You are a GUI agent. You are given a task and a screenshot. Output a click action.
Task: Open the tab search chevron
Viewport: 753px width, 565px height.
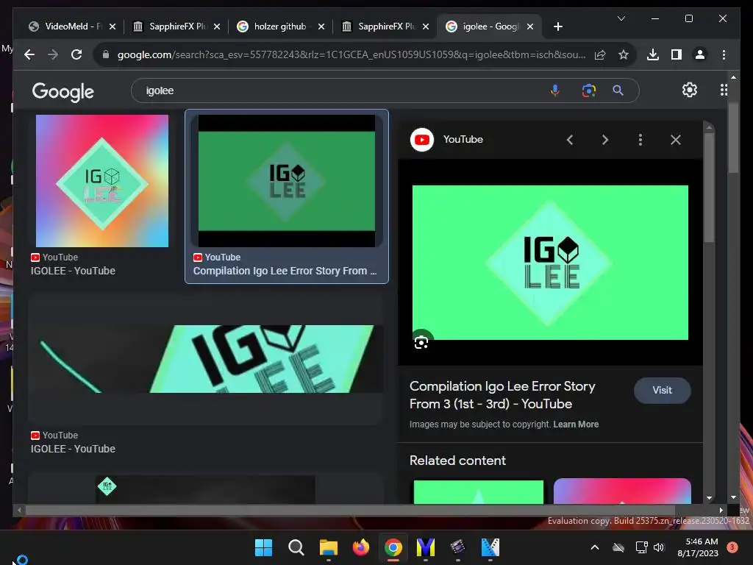(621, 18)
